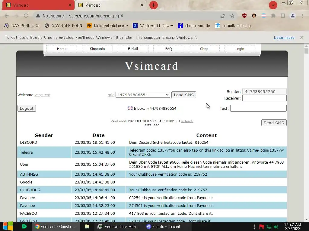Click the Load SMS button
The width and height of the screenshot is (309, 231).
pyautogui.click(x=184, y=95)
